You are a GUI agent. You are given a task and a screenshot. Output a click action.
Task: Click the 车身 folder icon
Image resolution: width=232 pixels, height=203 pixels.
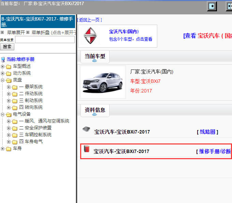pyautogui.click(x=9, y=149)
